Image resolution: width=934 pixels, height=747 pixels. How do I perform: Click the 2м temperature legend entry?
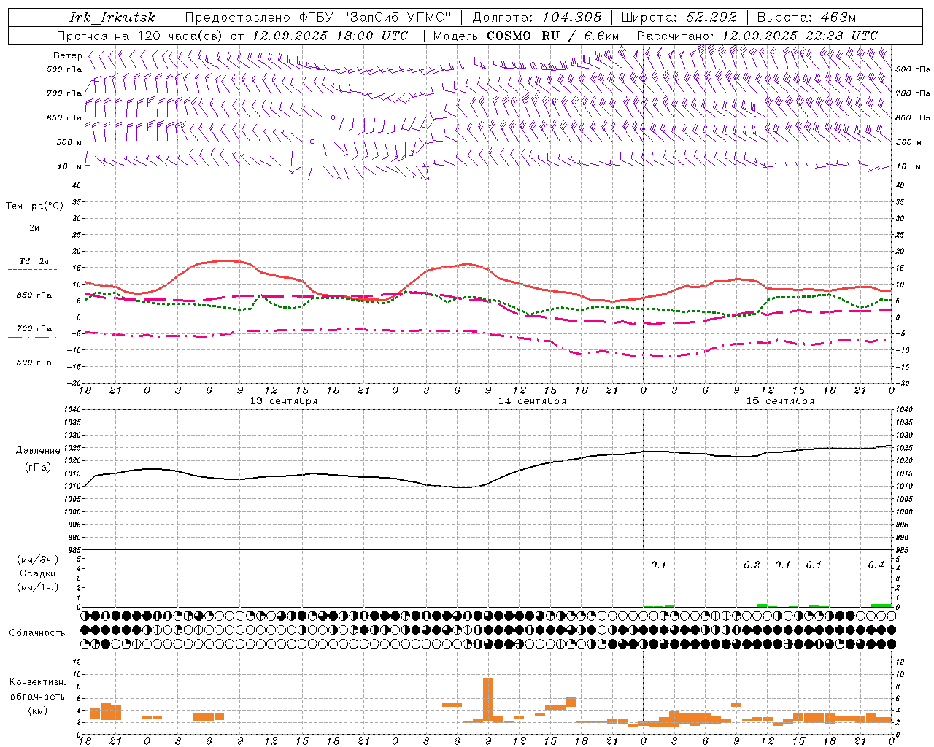click(34, 228)
